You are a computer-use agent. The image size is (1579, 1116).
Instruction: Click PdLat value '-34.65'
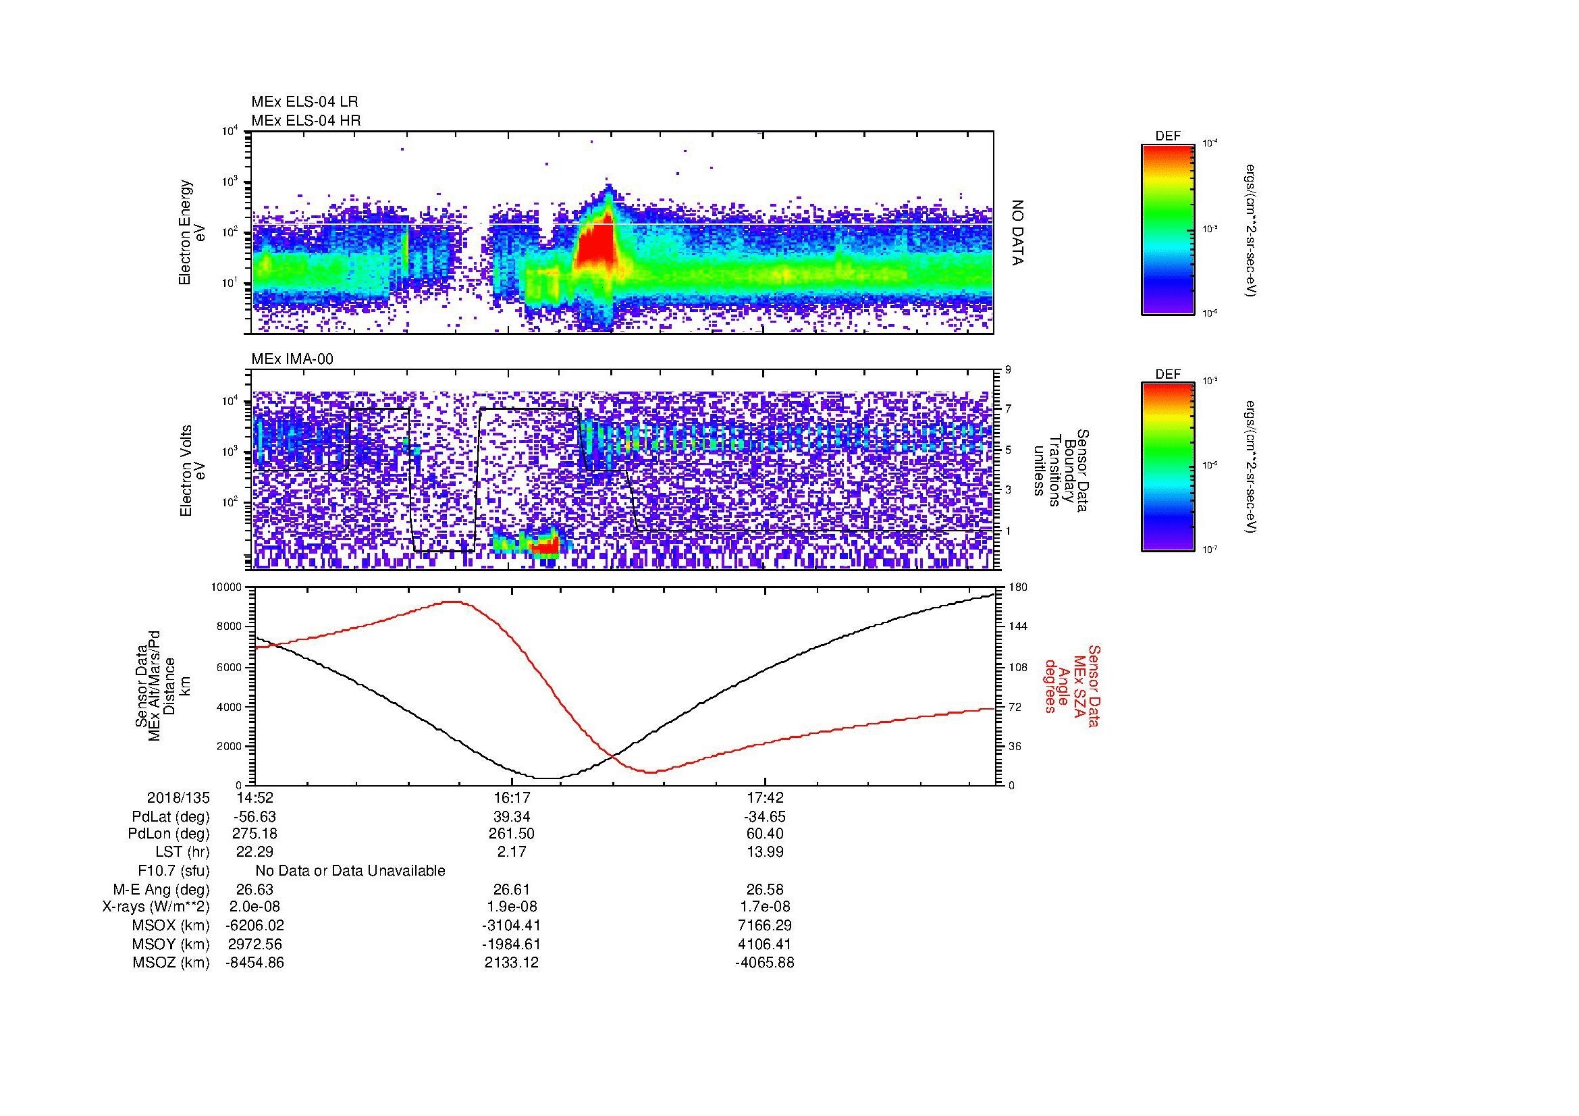click(x=765, y=817)
